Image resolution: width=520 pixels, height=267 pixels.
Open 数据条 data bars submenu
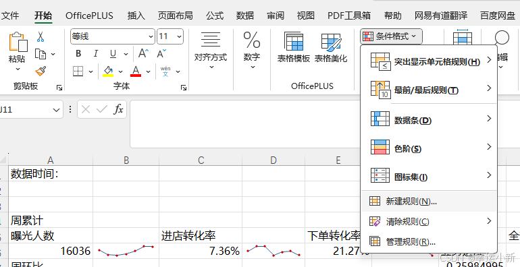point(429,119)
